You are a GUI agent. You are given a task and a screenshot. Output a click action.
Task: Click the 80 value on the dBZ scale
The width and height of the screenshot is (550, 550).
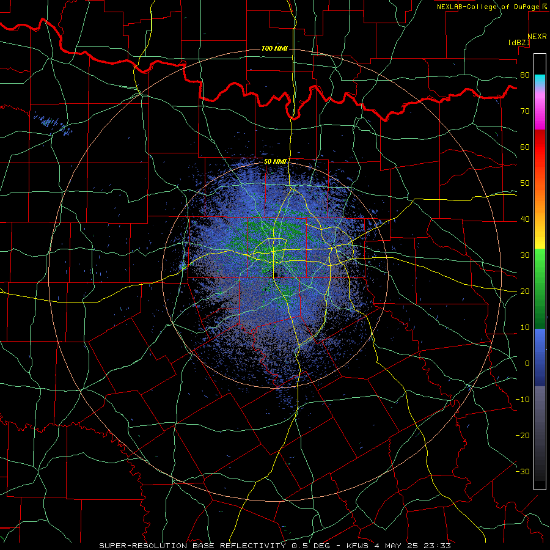pyautogui.click(x=525, y=75)
